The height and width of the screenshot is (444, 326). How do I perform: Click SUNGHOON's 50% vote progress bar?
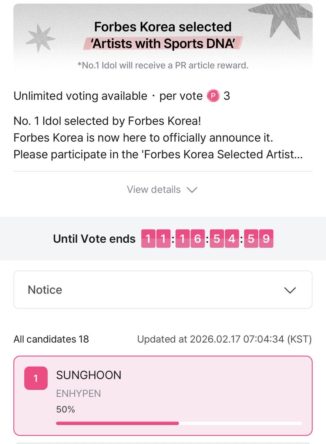tap(179, 423)
